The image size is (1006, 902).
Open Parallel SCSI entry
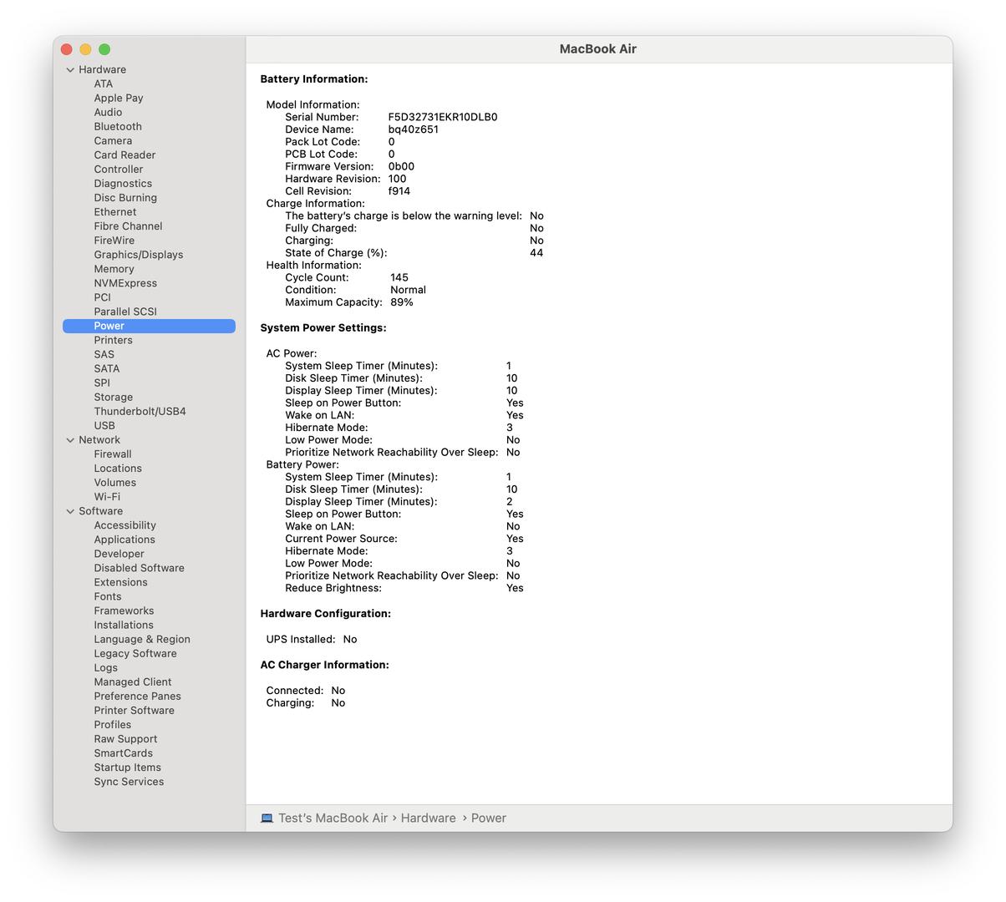click(125, 311)
